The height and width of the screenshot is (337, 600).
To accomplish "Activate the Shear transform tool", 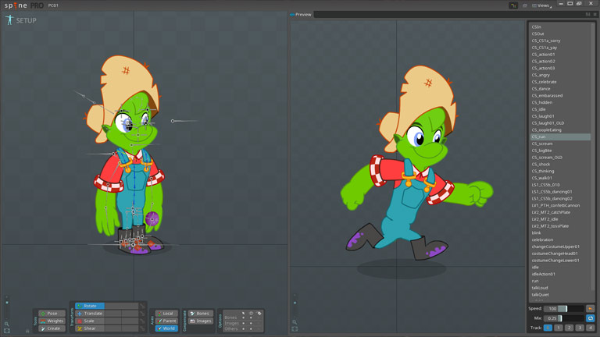I will click(x=90, y=328).
